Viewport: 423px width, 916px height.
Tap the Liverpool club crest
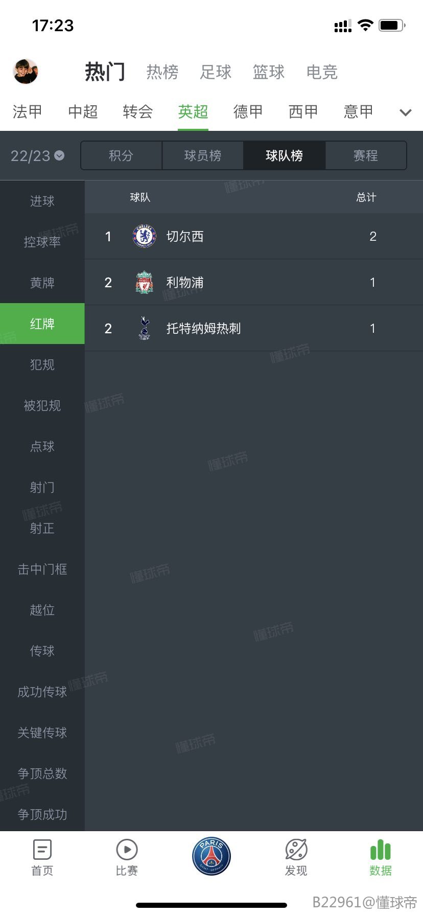145,282
